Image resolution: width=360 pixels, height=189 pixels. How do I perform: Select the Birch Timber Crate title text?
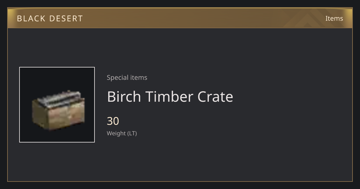point(170,97)
